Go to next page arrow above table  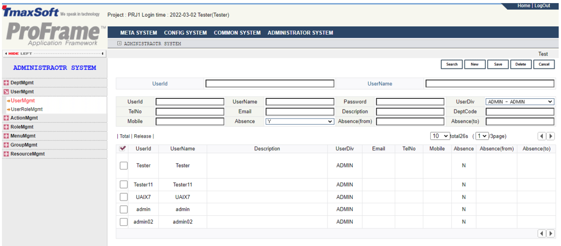[551, 136]
